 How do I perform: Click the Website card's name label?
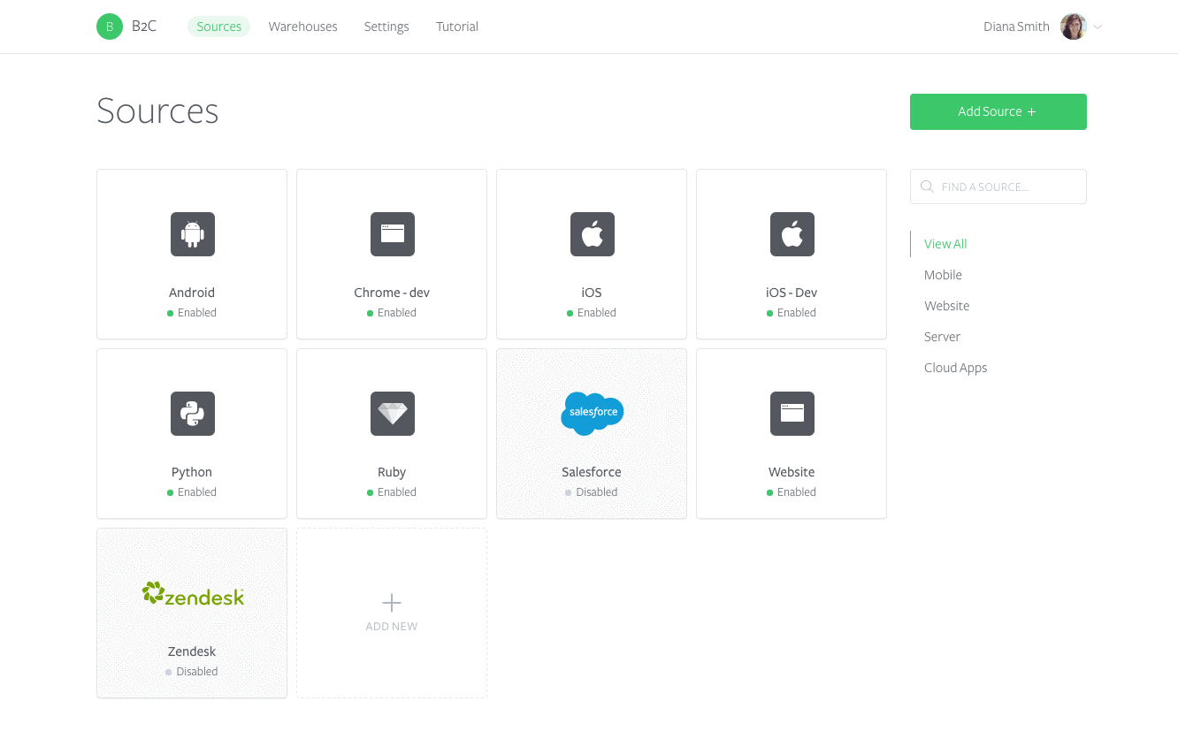click(x=792, y=472)
